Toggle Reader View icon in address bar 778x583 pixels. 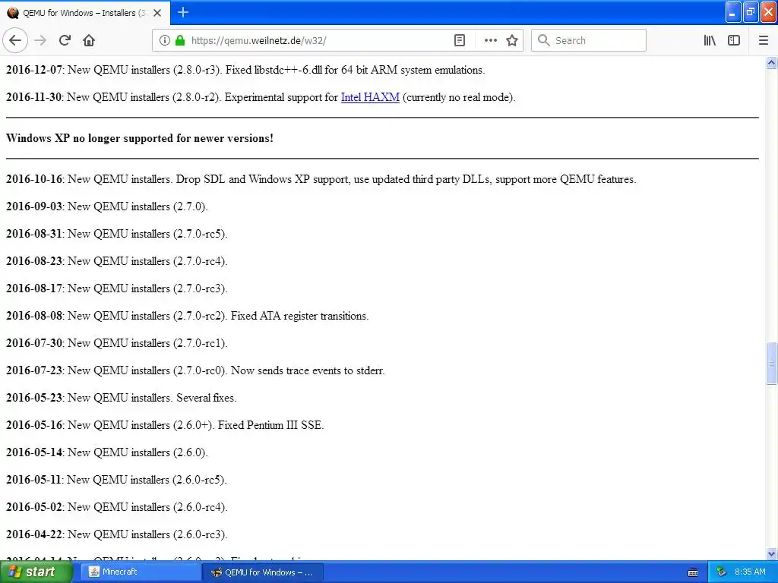460,40
